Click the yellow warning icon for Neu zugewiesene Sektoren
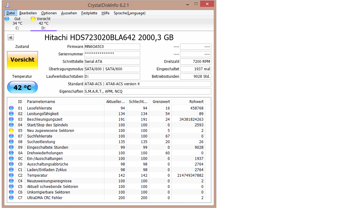 coord(11,130)
